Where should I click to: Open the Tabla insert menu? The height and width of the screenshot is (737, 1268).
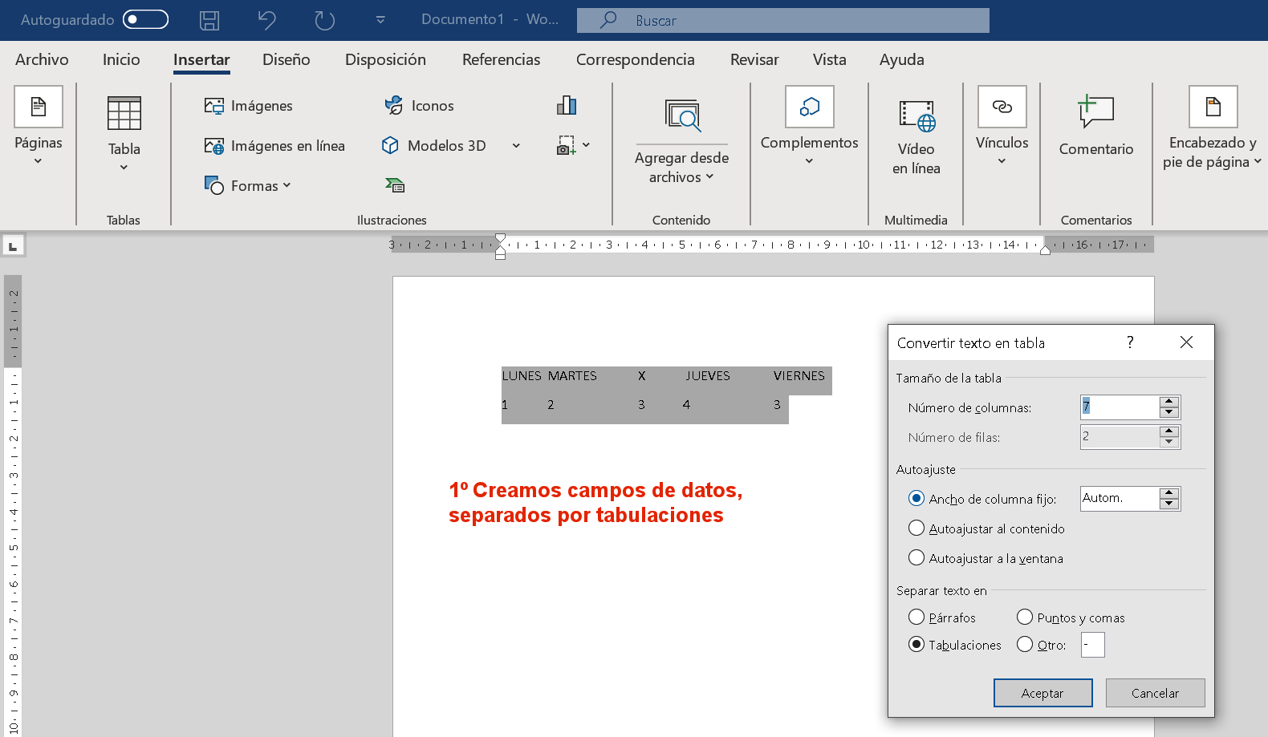pos(124,132)
